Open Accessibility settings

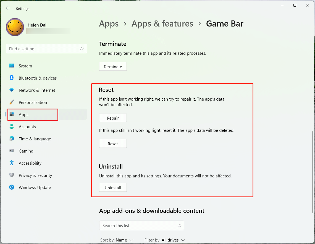click(x=30, y=163)
